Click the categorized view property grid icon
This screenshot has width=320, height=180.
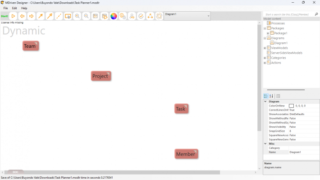pyautogui.click(x=266, y=96)
